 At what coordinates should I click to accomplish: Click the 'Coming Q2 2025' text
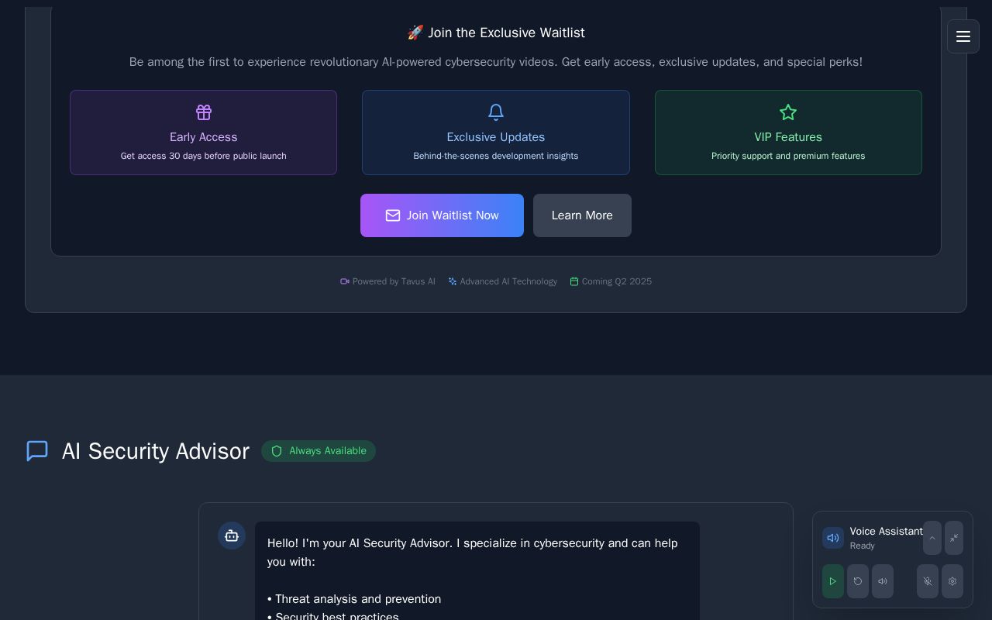[617, 281]
